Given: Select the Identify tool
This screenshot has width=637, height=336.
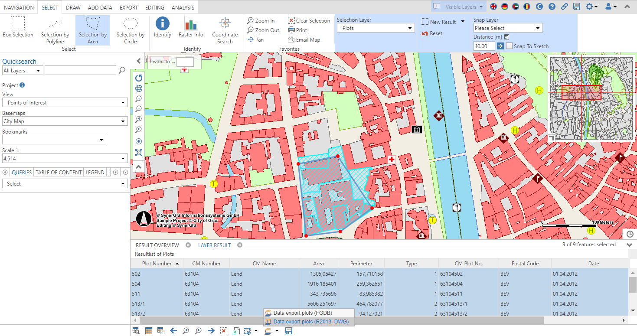Looking at the screenshot, I should click(x=162, y=29).
